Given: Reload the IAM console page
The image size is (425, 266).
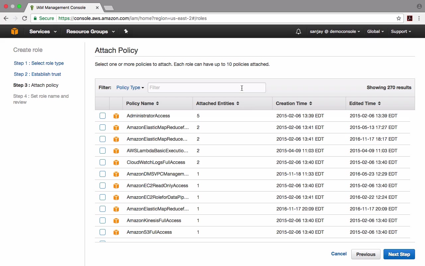Looking at the screenshot, I should [25, 18].
